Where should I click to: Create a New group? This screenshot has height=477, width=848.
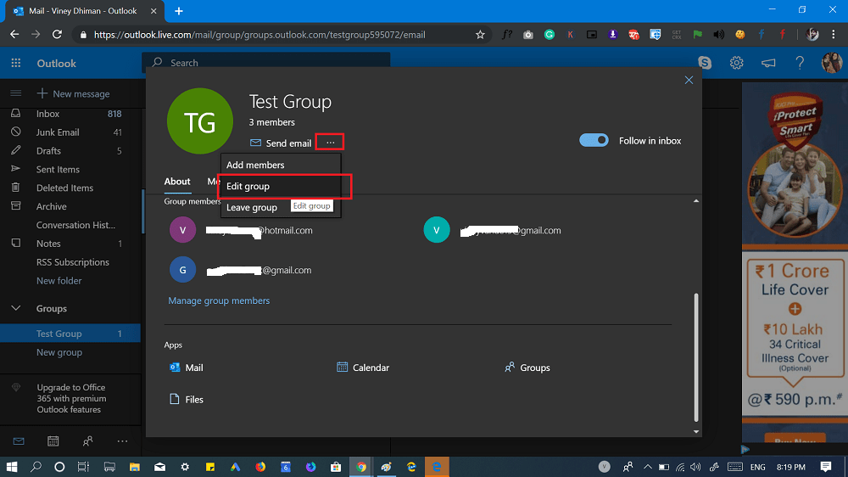tap(59, 352)
